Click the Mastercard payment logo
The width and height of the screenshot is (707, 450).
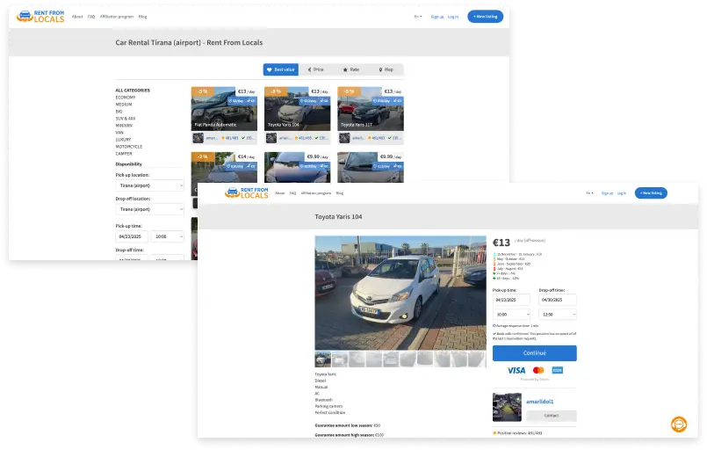[x=538, y=371]
